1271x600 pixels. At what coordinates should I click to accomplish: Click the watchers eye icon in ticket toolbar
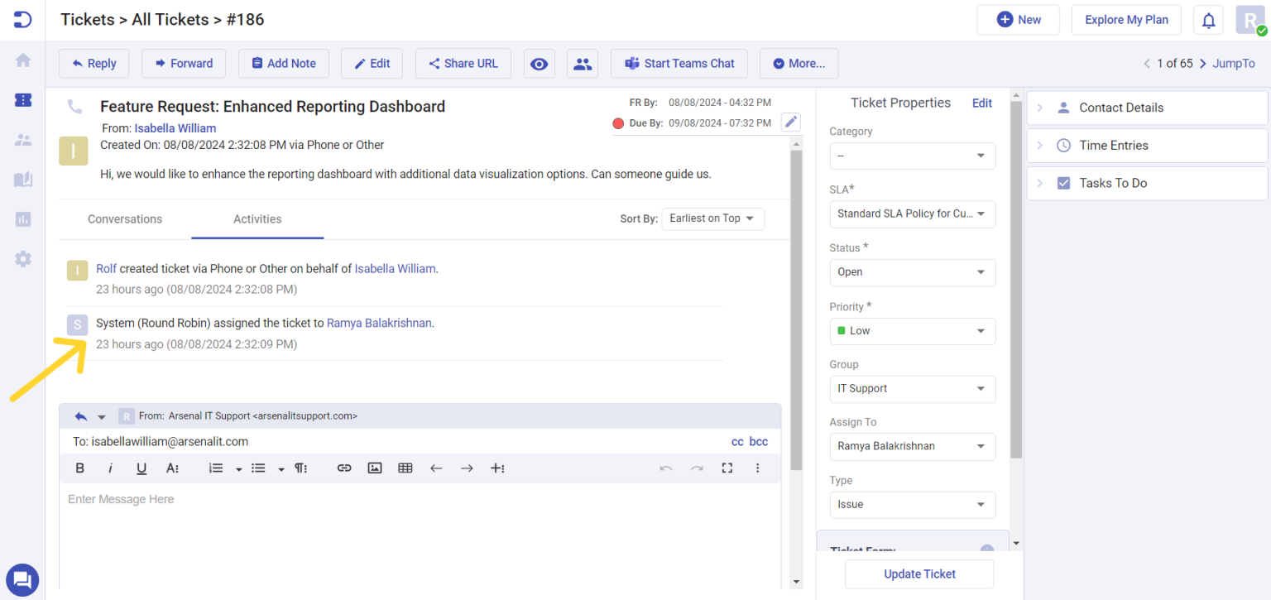click(539, 63)
